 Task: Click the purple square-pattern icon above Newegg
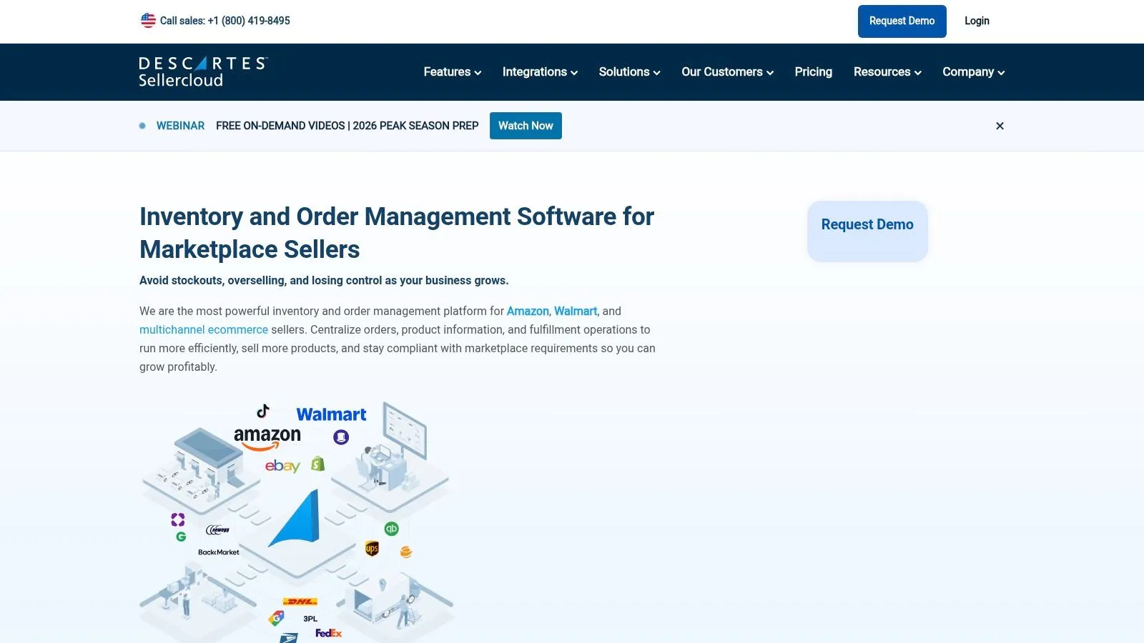coord(178,519)
